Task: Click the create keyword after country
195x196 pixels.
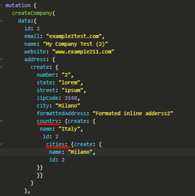Action: [x=77, y=121]
